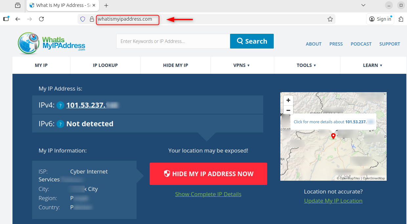407x224 pixels.
Task: Open the tracking protection shield icon
Action: pyautogui.click(x=83, y=19)
